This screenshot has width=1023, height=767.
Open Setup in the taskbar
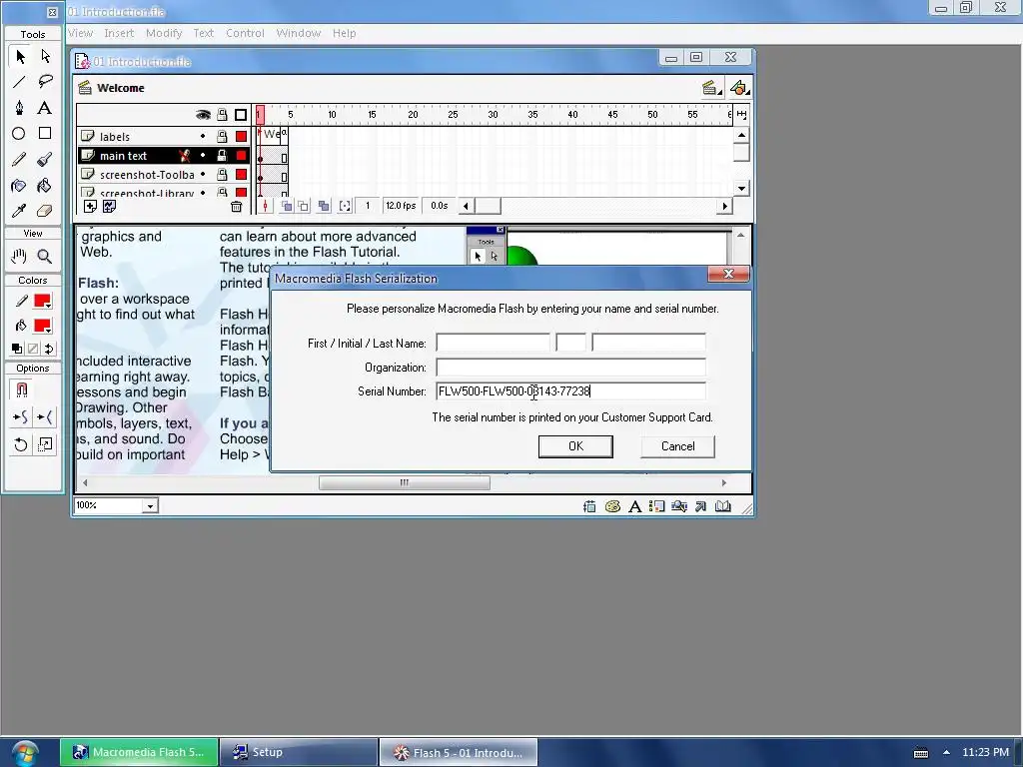tap(299, 753)
